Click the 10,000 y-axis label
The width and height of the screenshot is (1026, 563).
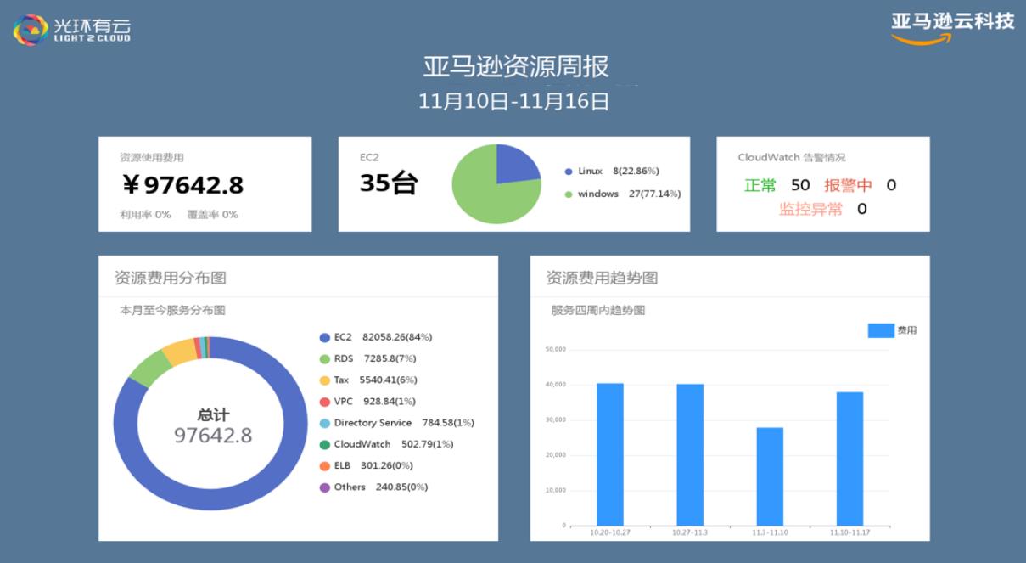click(554, 490)
